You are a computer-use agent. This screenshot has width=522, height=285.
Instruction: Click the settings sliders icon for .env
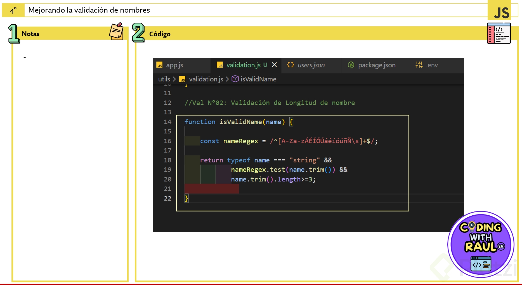coord(419,65)
